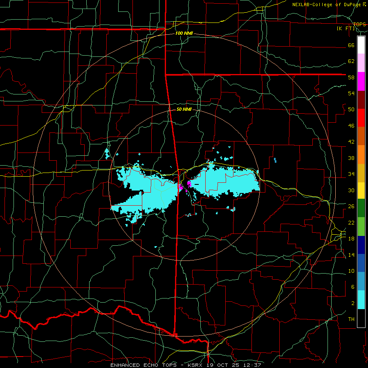Select the dark green legend swatch
This screenshot has height=368, width=368.
tap(361, 208)
